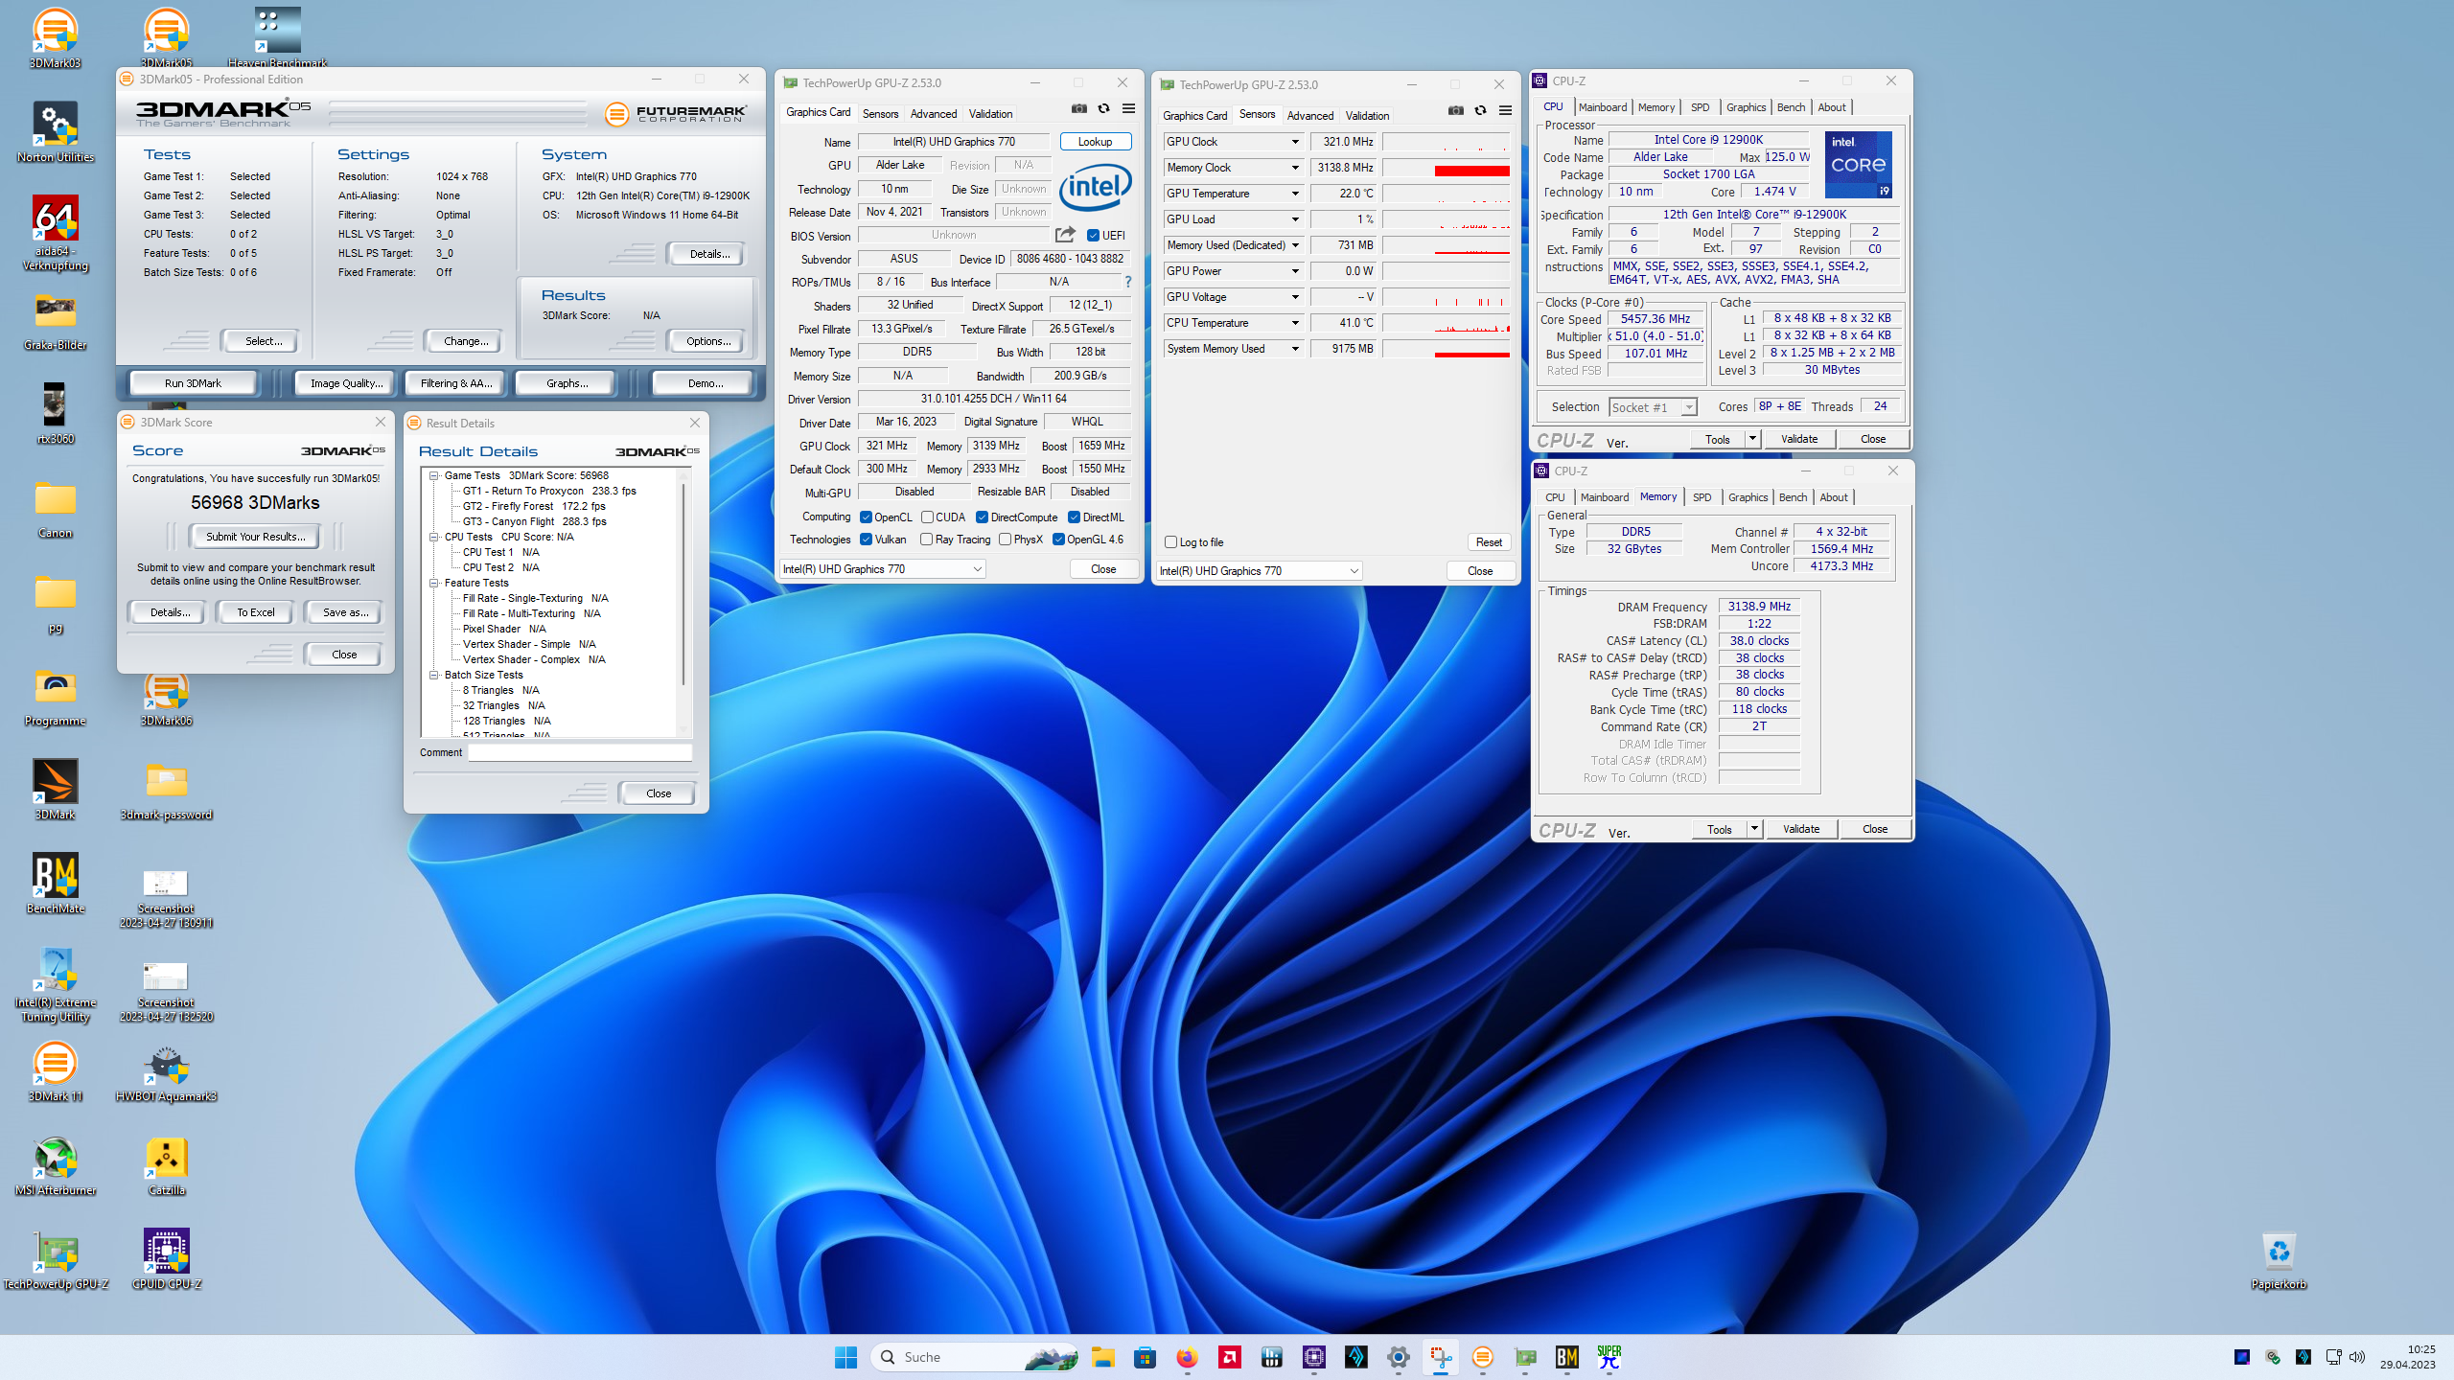2454x1380 pixels.
Task: Click the refresh icon in the first GPU-Z window
Action: 1103,109
